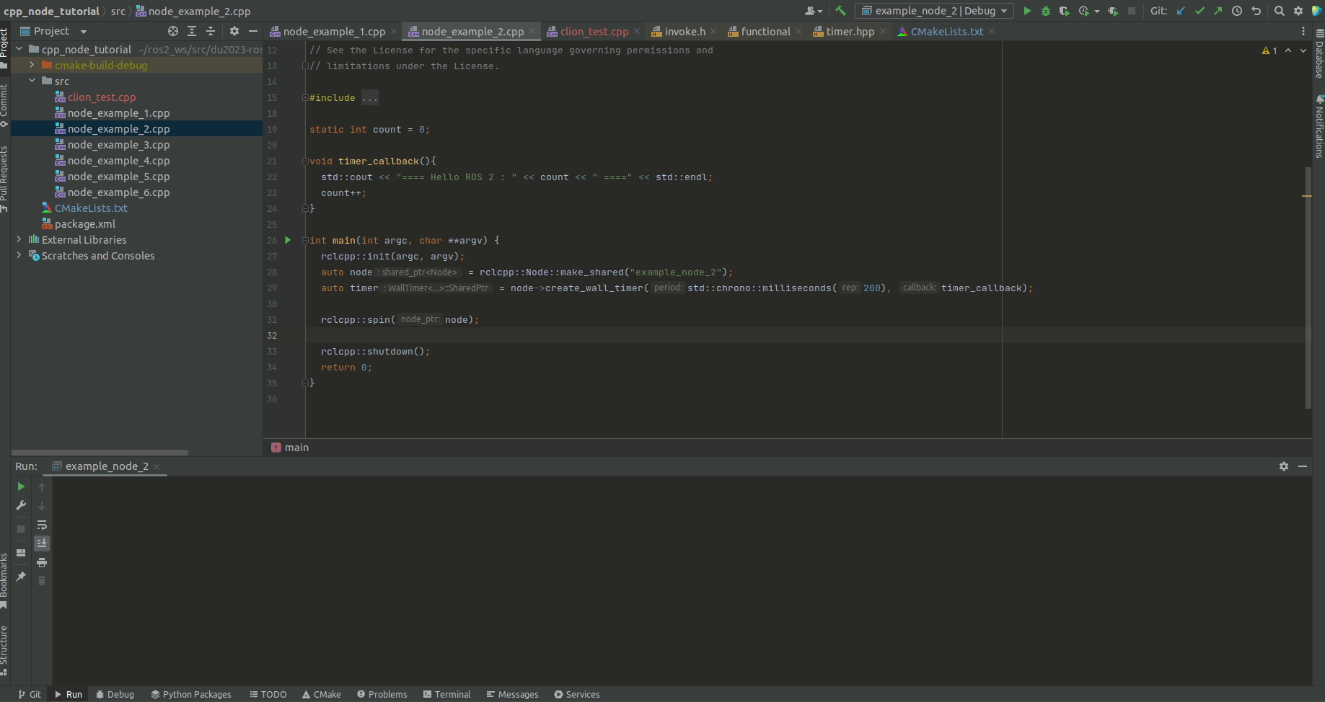Click Run gutter arrow beside main function
This screenshot has width=1325, height=702.
[x=288, y=240]
